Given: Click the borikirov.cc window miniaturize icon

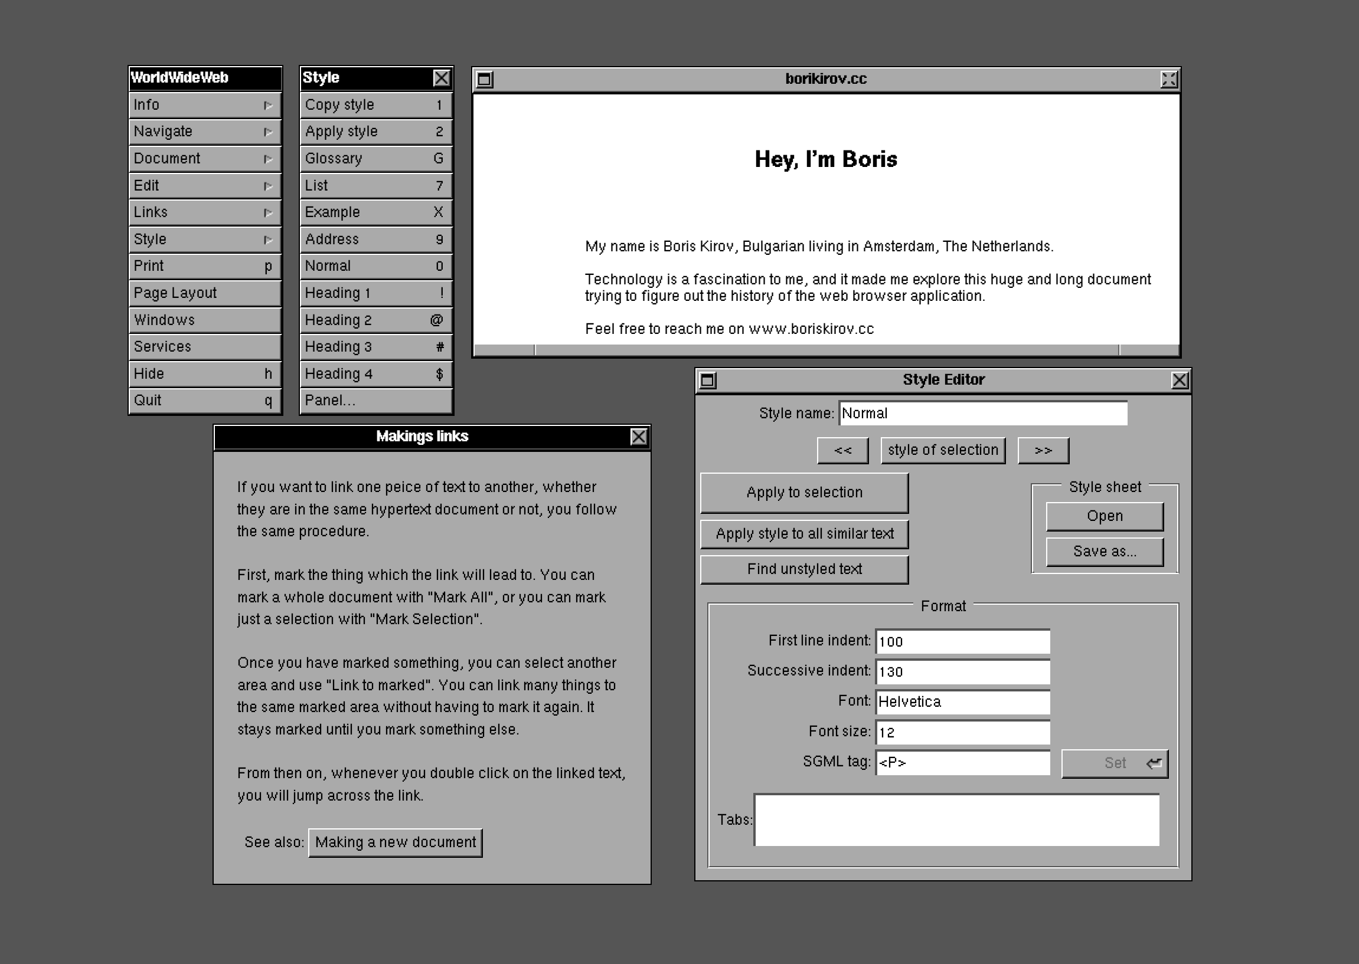Looking at the screenshot, I should tap(485, 79).
